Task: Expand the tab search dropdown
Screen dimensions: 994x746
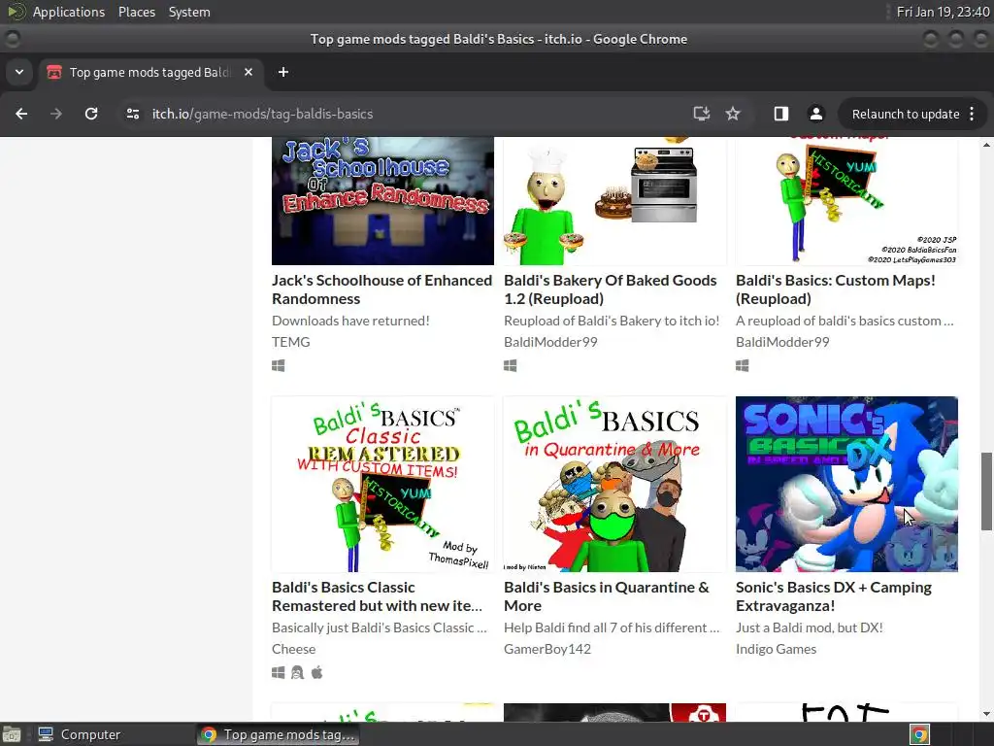Action: (19, 72)
